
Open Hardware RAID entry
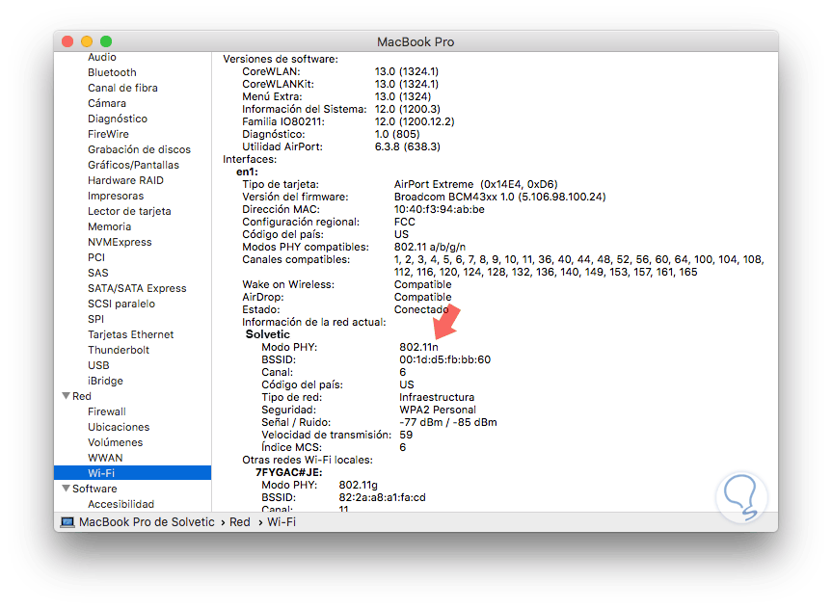tap(125, 180)
